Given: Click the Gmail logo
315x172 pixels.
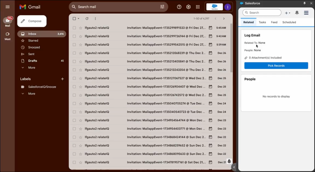Looking at the screenshot, I should (30, 7).
